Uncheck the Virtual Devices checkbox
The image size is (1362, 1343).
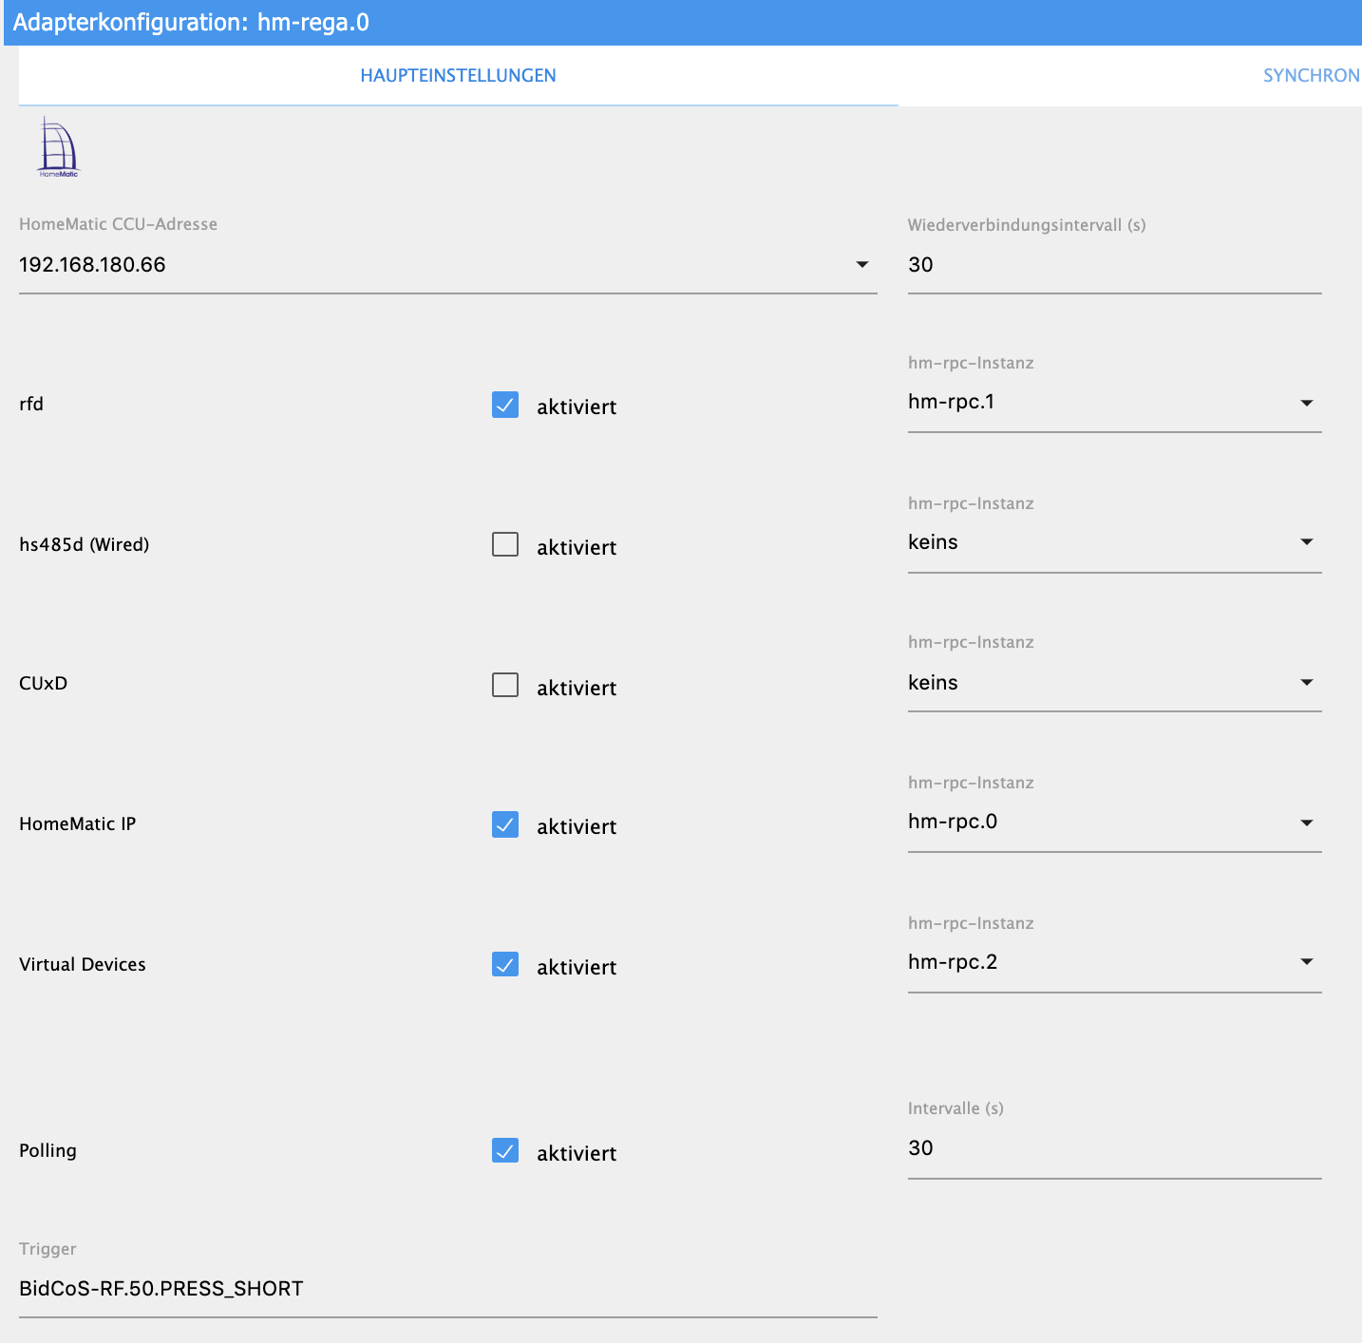(505, 965)
